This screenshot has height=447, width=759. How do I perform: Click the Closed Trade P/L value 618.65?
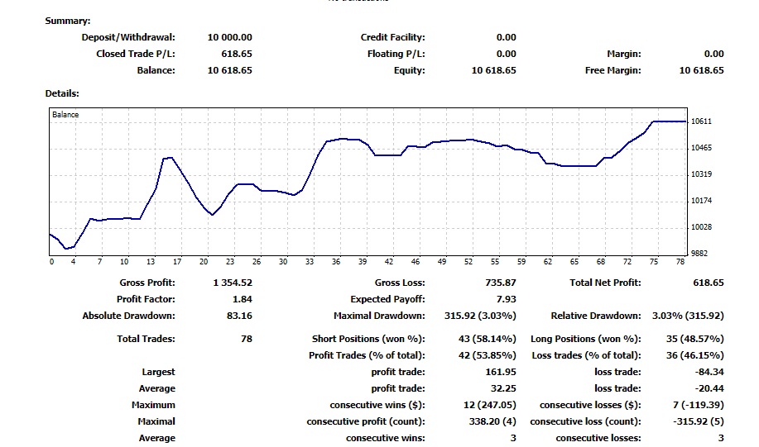[236, 54]
